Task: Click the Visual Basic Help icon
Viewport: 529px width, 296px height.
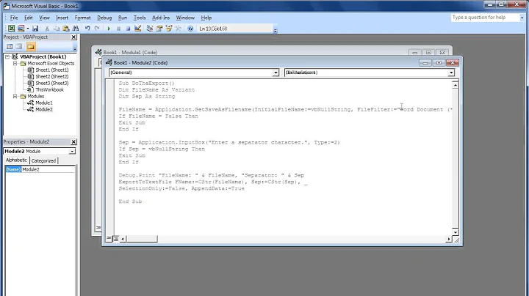Action: 190,29
